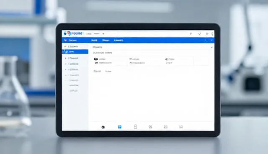Click the phone icon item in blue bar
The image size is (268, 154).
65,40
